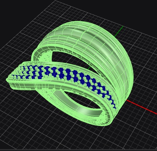This screenshot has width=157, height=151.
Task: Select the green Y-axis line
Action: tap(119, 31)
